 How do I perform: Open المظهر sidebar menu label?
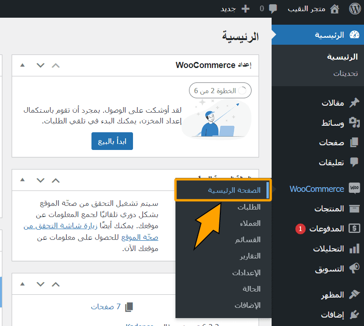pyautogui.click(x=333, y=295)
